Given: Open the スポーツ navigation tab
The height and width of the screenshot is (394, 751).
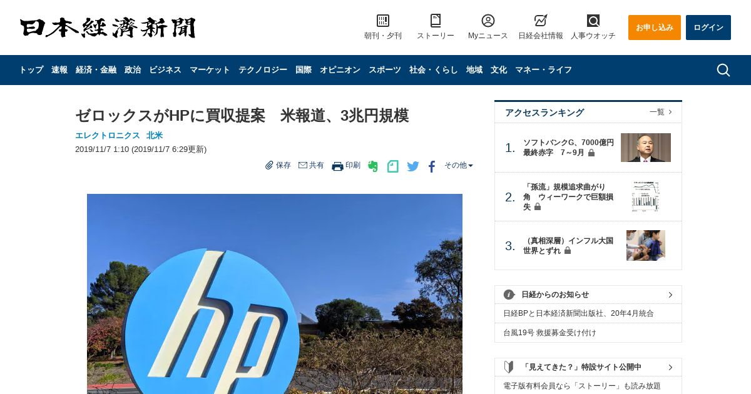Looking at the screenshot, I should pos(385,70).
